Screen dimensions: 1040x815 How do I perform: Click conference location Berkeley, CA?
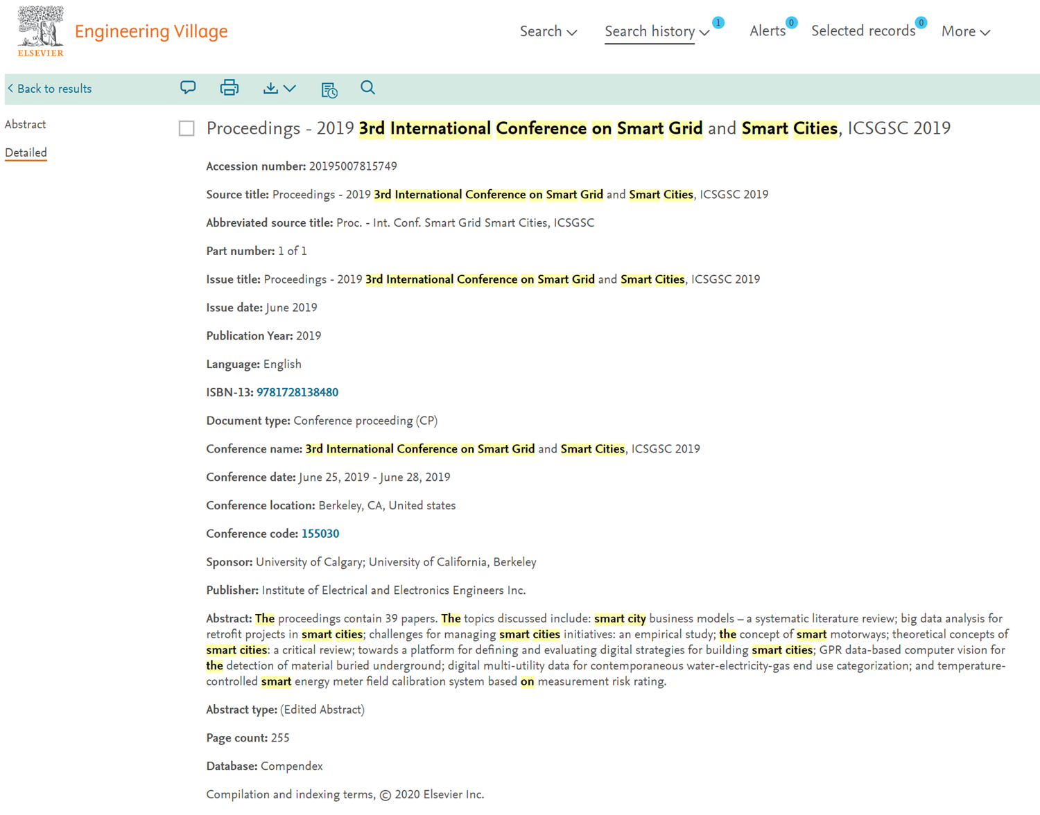click(x=387, y=506)
